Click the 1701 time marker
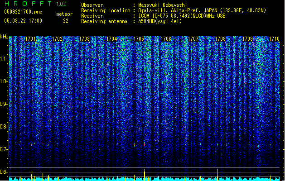Viewport: 285px width, 181px height. click(30, 39)
